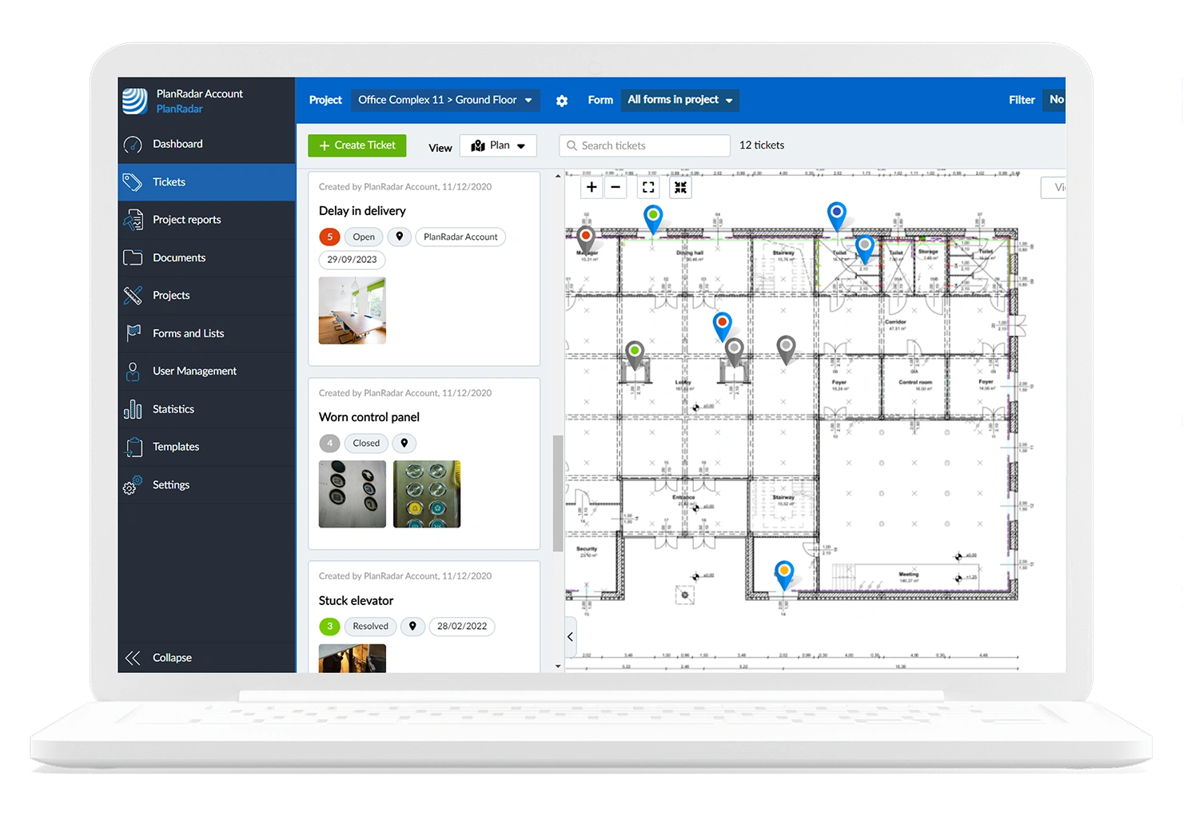Expand the All forms in project dropdown
Viewport: 1183px width, 816px height.
(679, 100)
